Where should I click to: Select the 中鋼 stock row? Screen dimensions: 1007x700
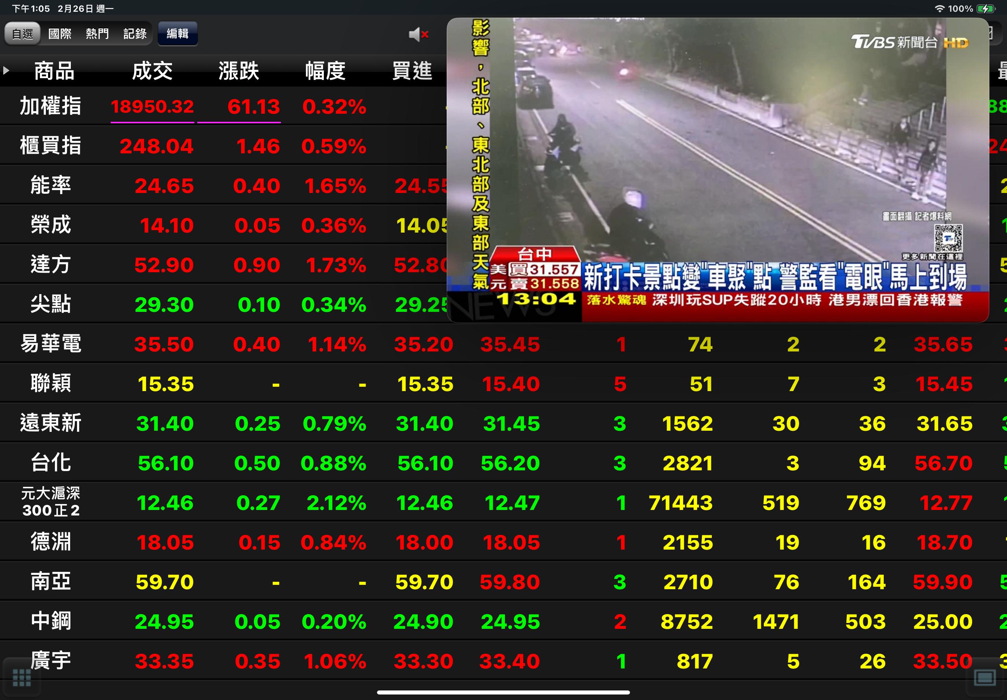coord(503,621)
